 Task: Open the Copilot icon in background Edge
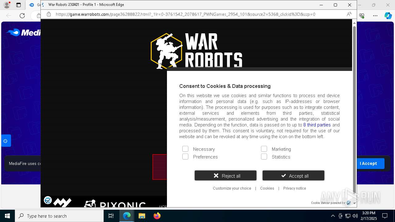(388, 16)
